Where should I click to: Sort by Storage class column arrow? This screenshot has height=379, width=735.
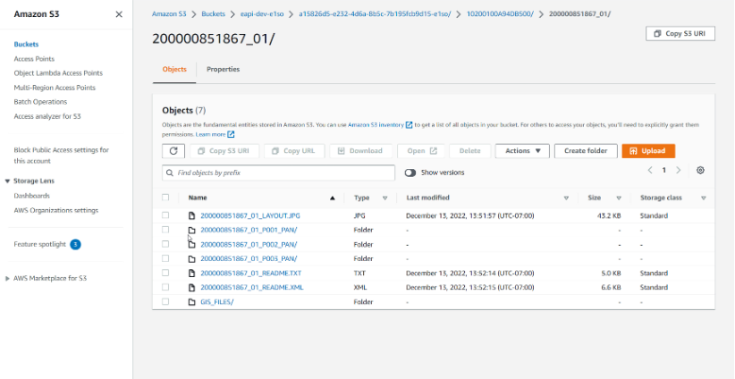[x=704, y=198]
